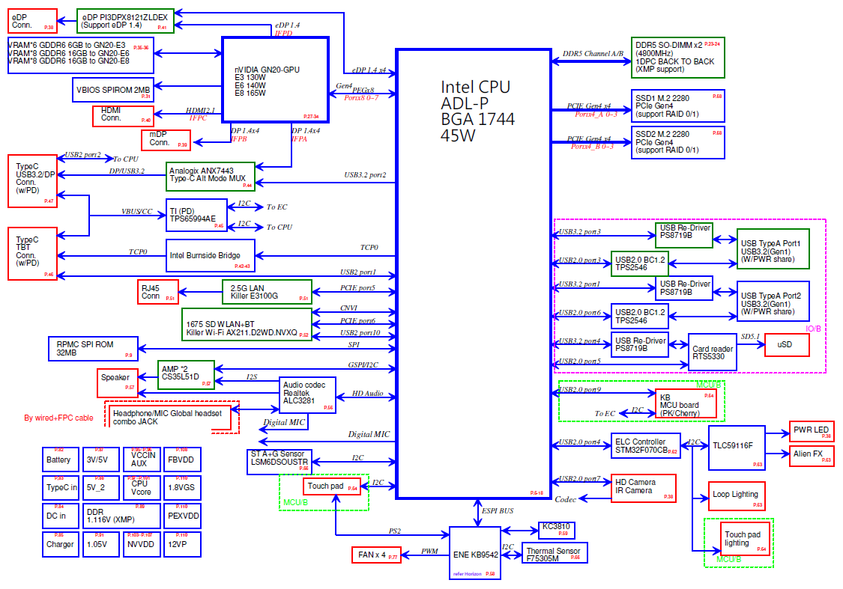
Task: Select the Card reader RTS5330 block
Action: click(x=712, y=353)
